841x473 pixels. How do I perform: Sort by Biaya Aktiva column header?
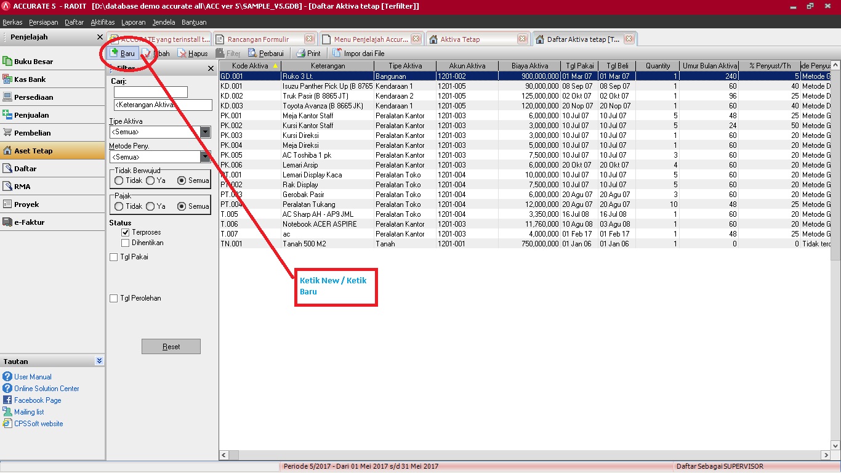[x=529, y=66]
